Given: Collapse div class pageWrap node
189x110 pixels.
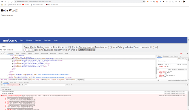Looking at the screenshot, I should coord(10,56).
